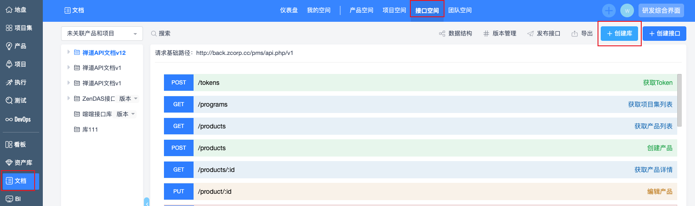Expand the ZenDAS接口 library arrow
The height and width of the screenshot is (206, 695).
pos(69,98)
